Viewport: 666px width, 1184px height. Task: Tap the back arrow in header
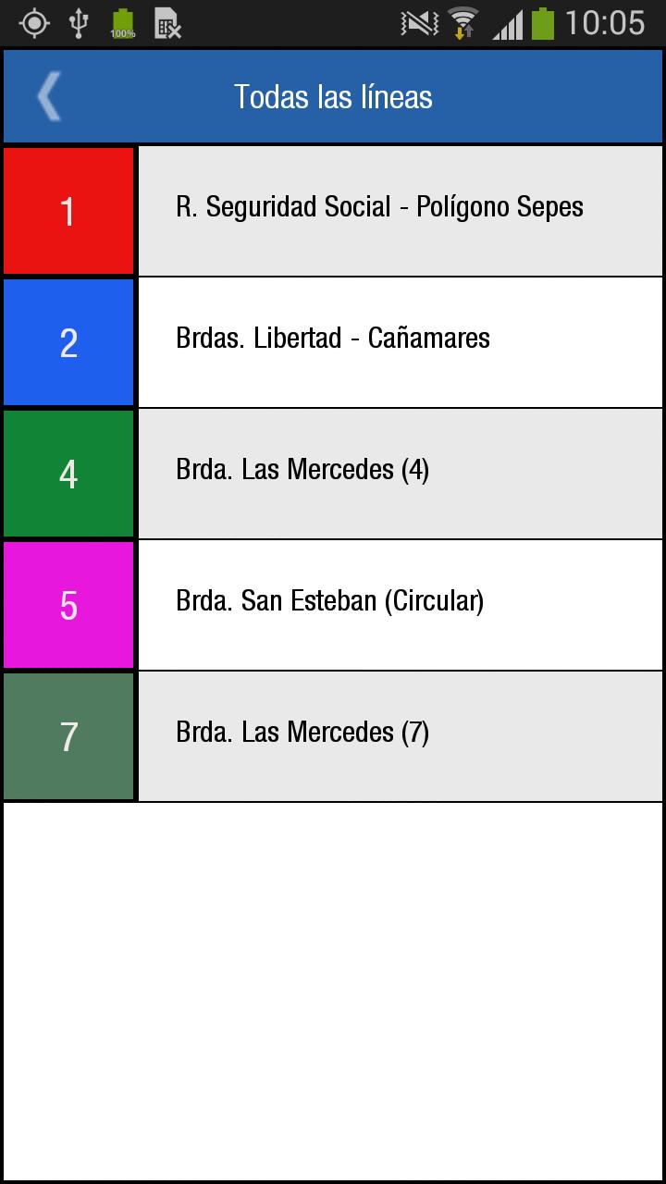(x=49, y=96)
